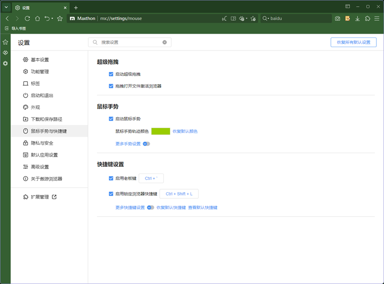This screenshot has width=384, height=284.
Task: Toggle the 启用老板键 checkbox
Action: [111, 178]
